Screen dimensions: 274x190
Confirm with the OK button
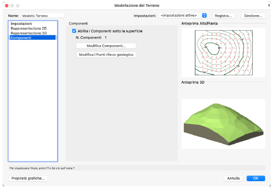[256, 178]
